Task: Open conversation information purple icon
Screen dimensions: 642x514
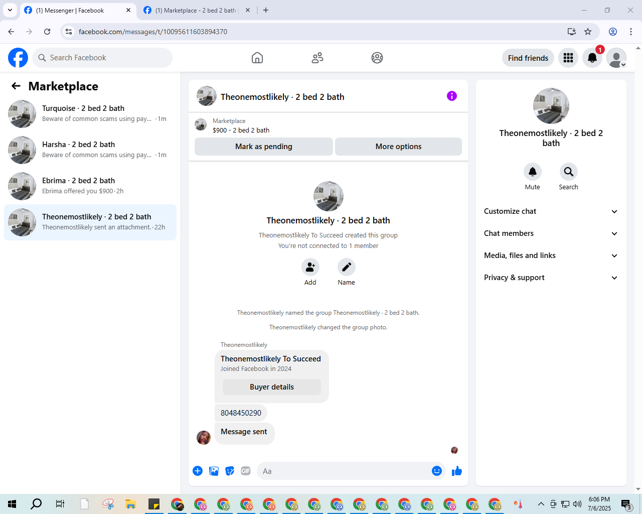Action: click(x=452, y=96)
